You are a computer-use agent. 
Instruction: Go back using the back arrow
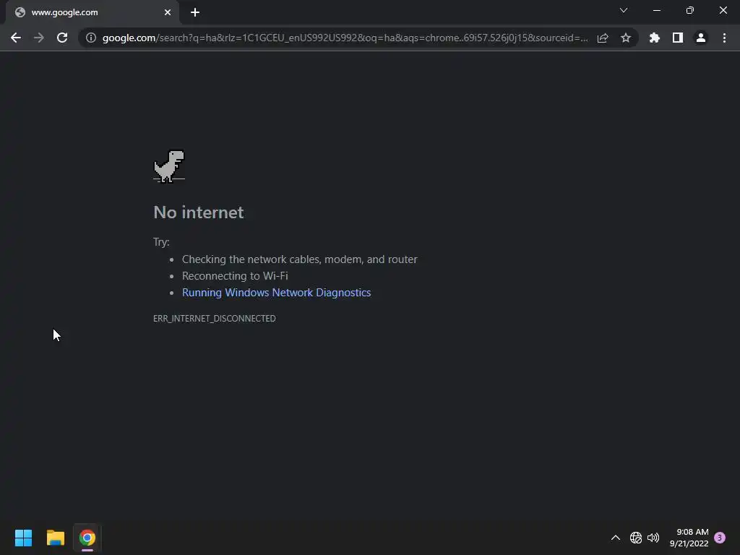(x=16, y=38)
